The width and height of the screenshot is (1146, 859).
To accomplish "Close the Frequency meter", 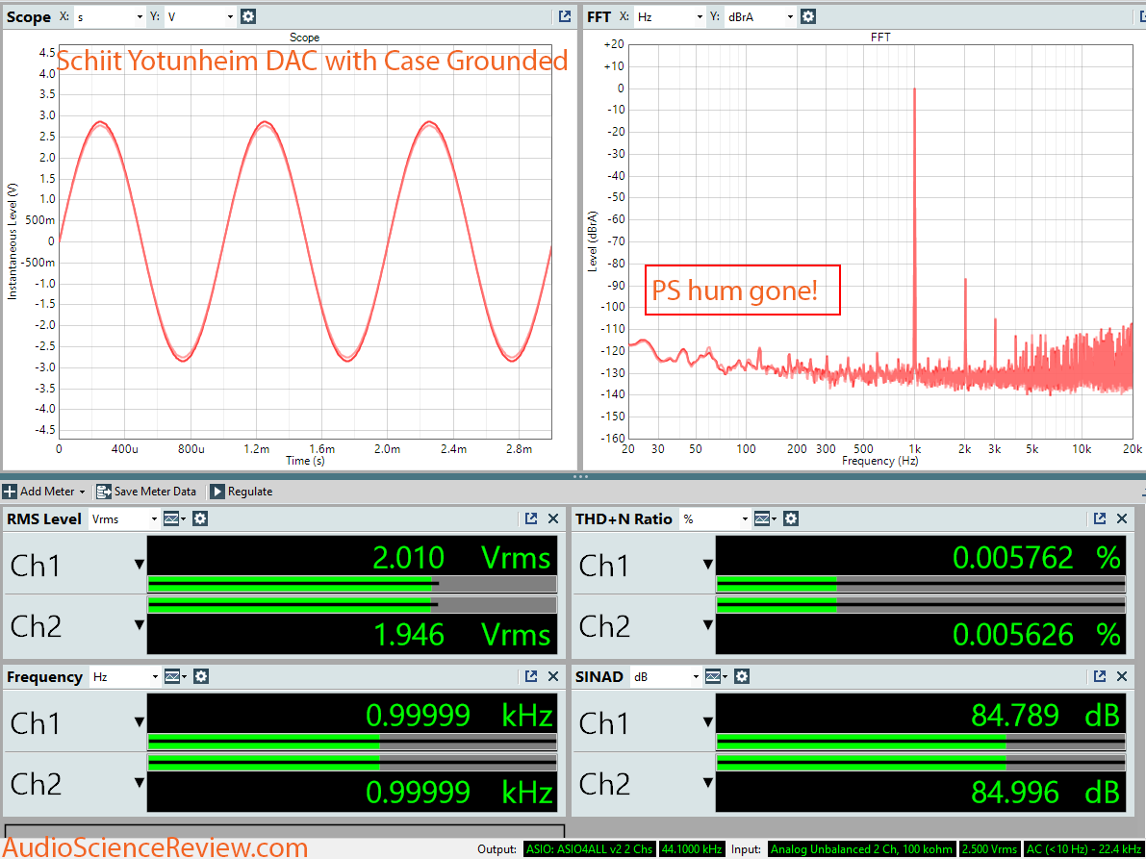I will pyautogui.click(x=553, y=676).
